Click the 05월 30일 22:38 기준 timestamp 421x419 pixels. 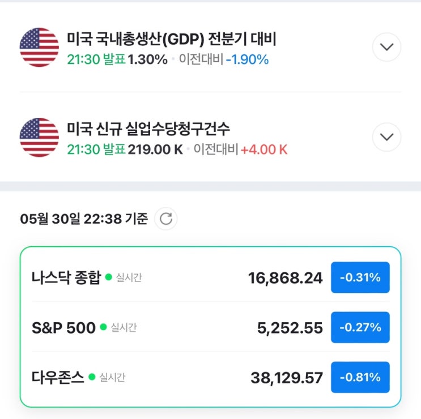coord(84,219)
